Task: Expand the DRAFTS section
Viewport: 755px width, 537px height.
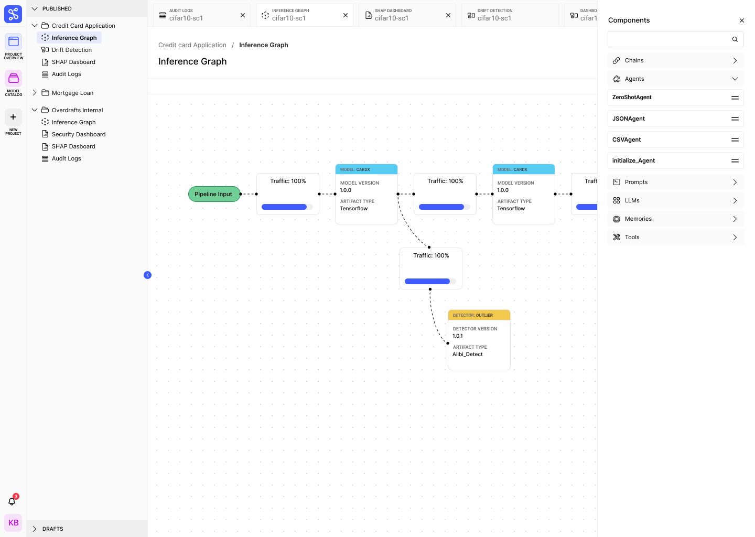Action: (x=35, y=529)
